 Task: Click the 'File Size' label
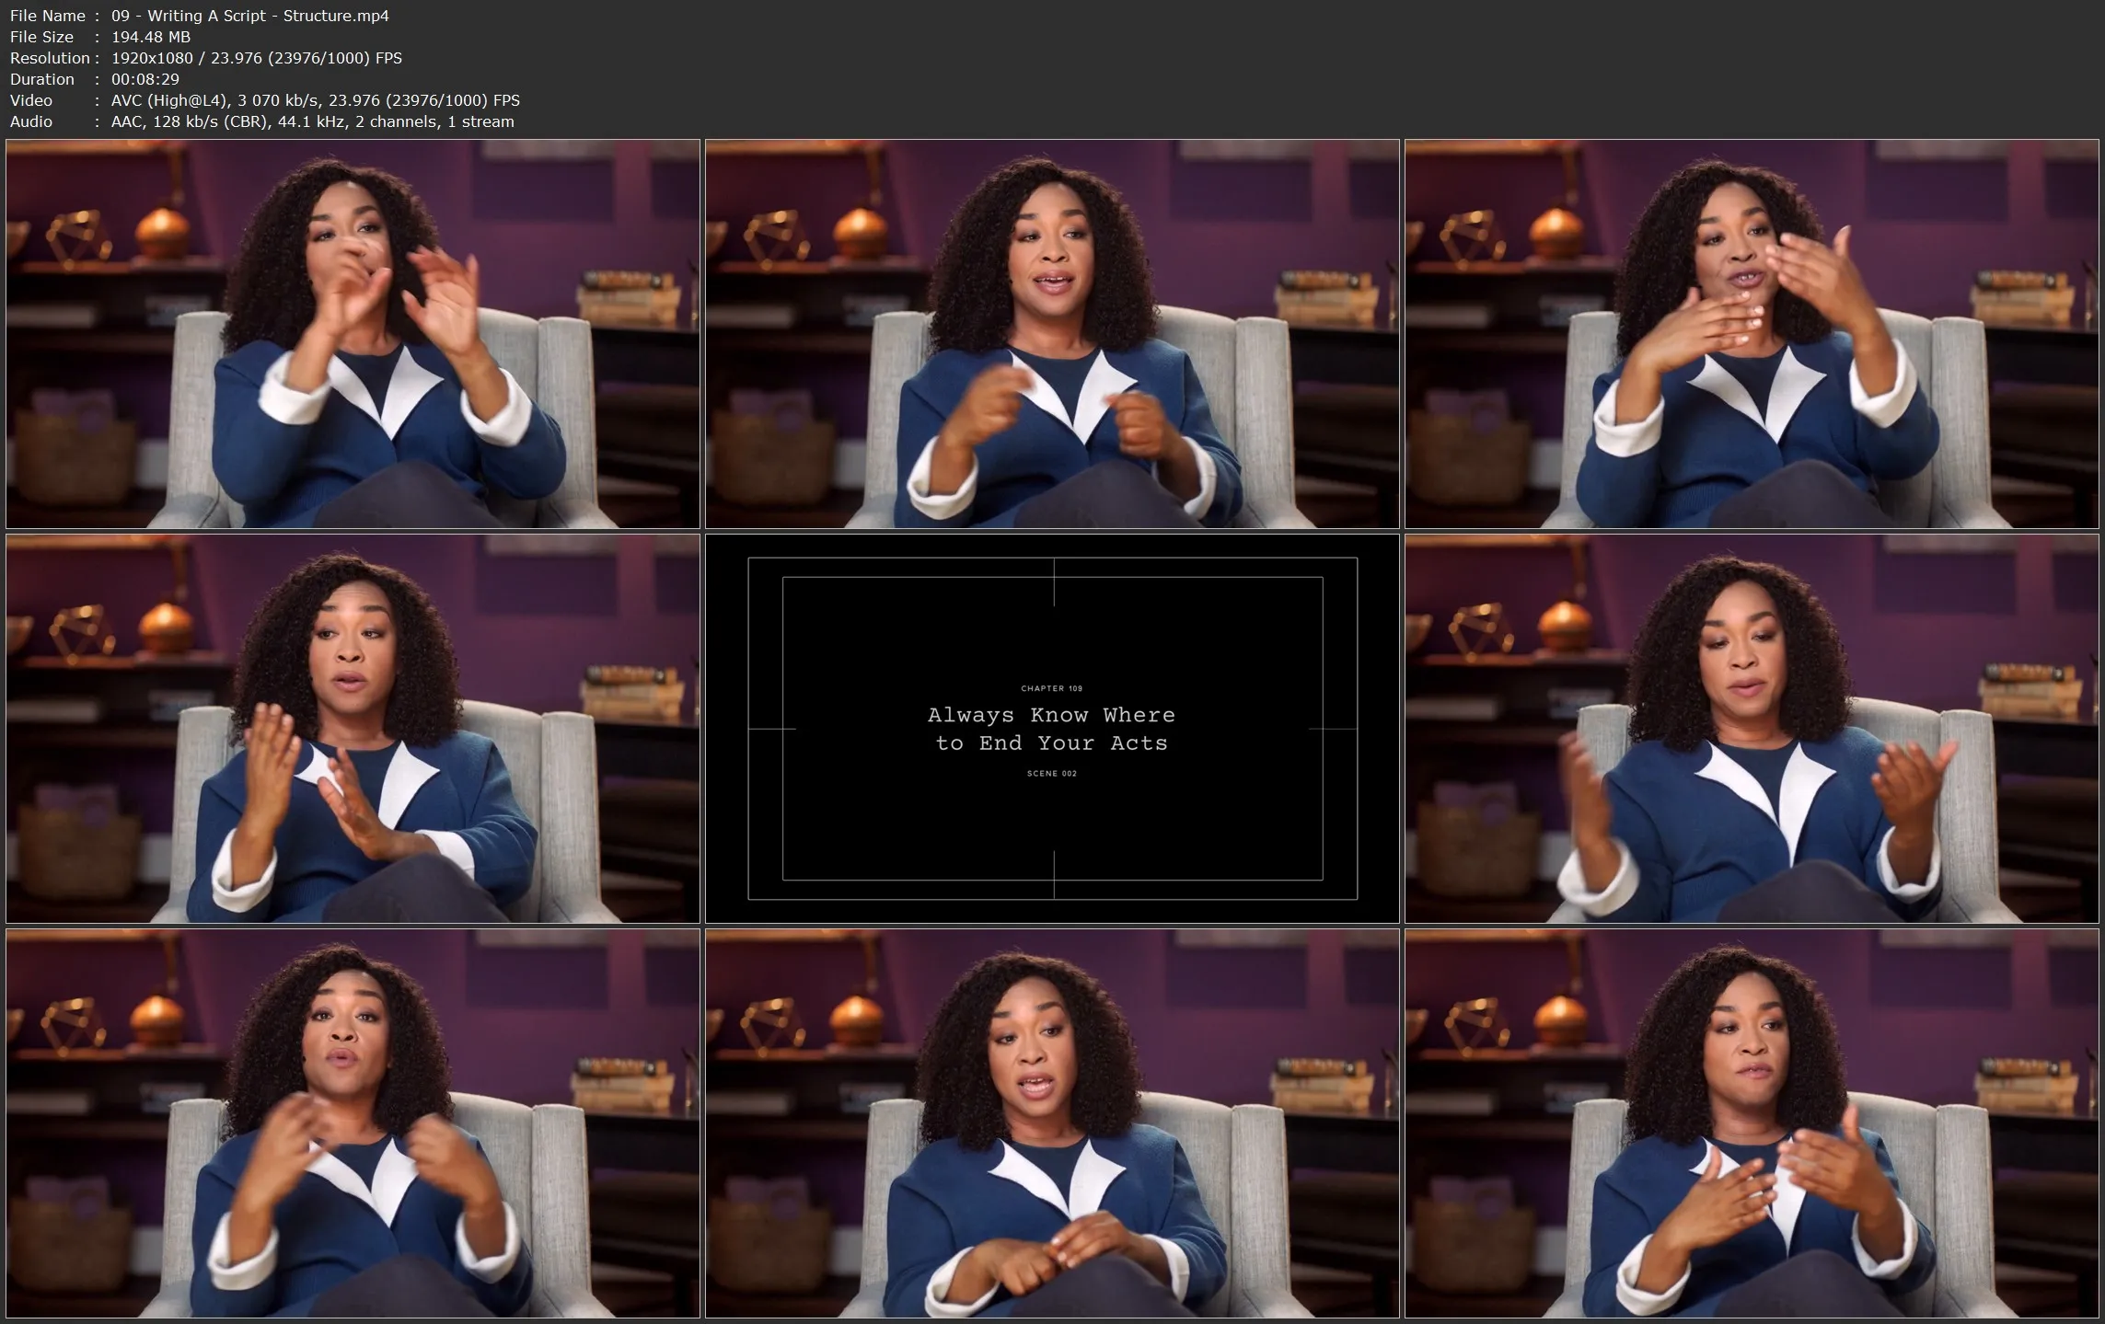pyautogui.click(x=41, y=37)
